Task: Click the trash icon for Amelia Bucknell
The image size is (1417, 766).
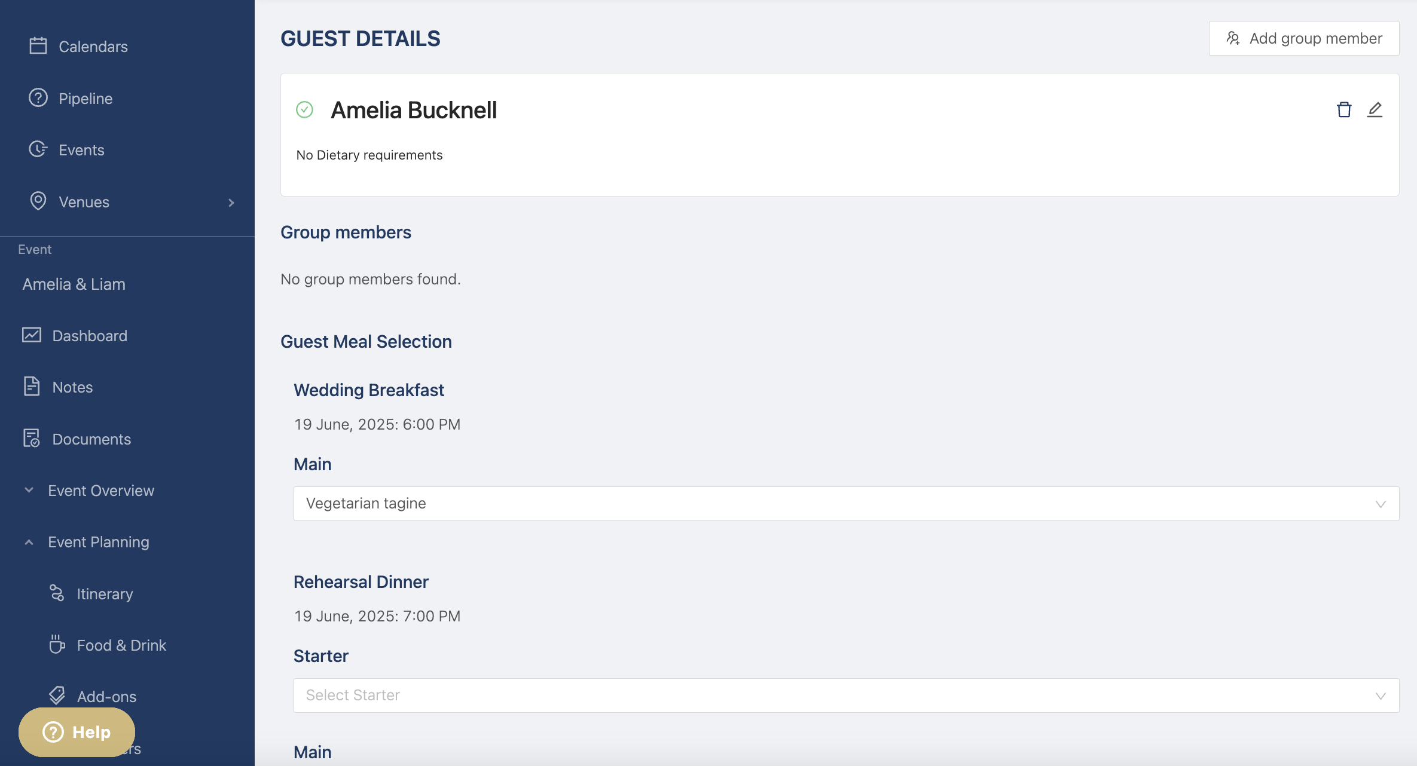Action: [x=1343, y=110]
